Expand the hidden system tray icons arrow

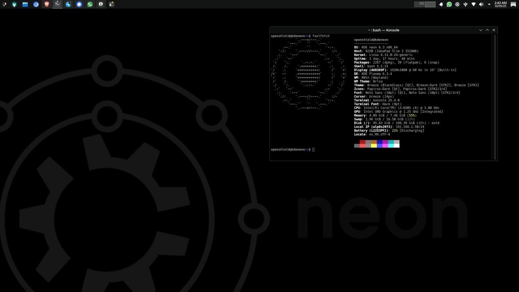point(489,4)
